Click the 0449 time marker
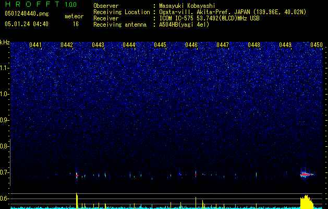This screenshot has height=209, width=328. coord(285,45)
